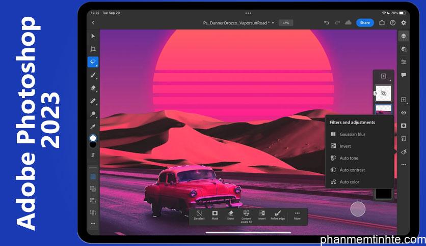Select the selected road layer thumbnail
Screen dimensions: 426x246
383,110
